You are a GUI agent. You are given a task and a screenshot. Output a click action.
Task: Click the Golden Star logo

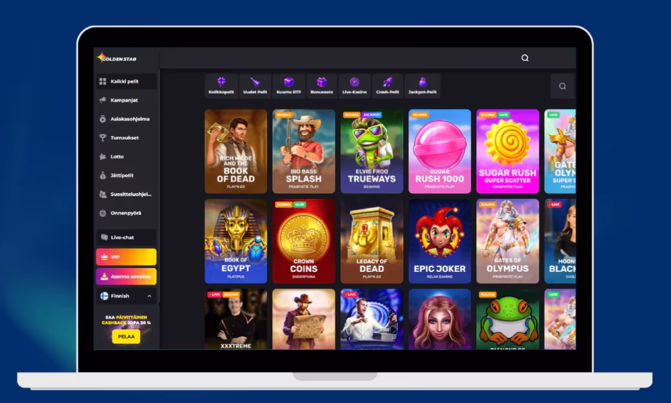pyautogui.click(x=116, y=58)
